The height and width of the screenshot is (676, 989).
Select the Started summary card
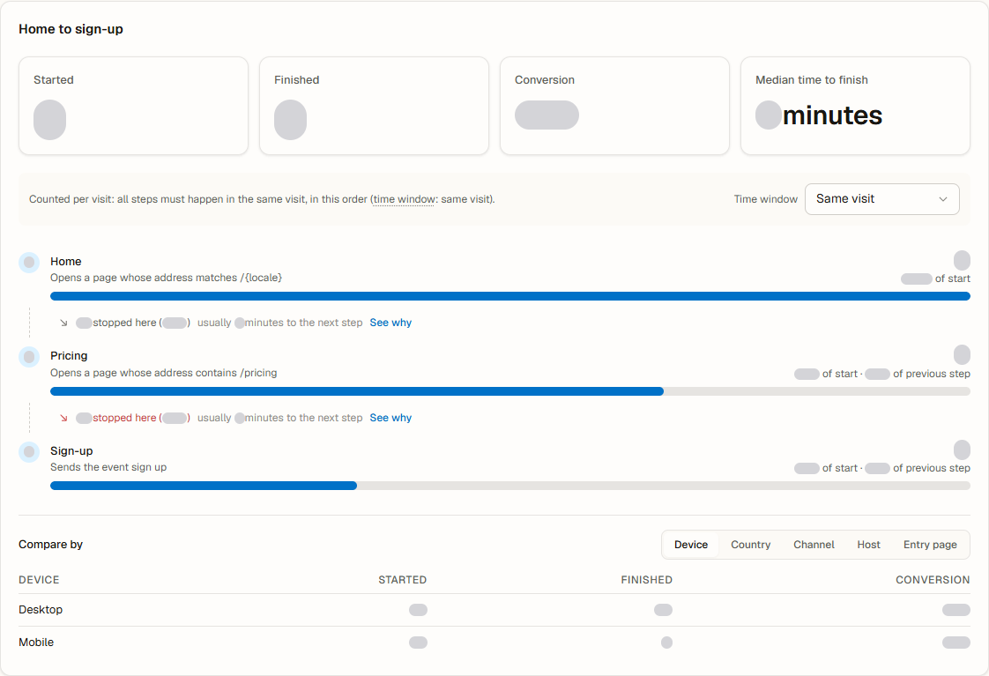[x=134, y=106]
